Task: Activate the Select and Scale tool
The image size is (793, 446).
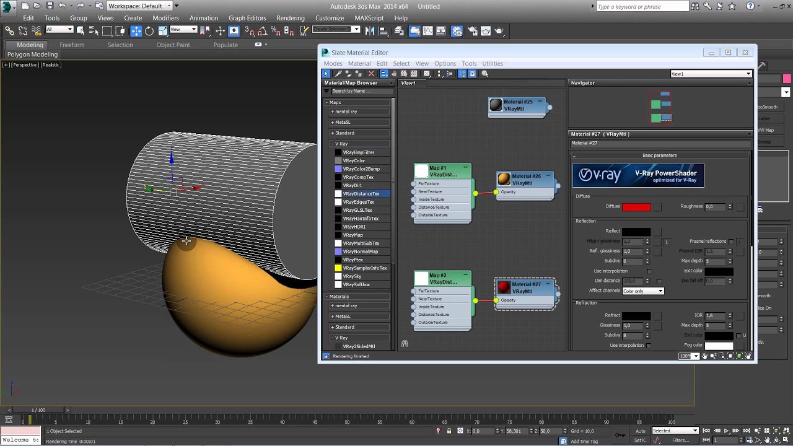Action: pos(162,30)
